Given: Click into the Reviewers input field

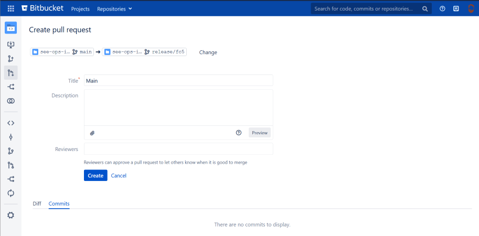Looking at the screenshot, I should pyautogui.click(x=178, y=149).
